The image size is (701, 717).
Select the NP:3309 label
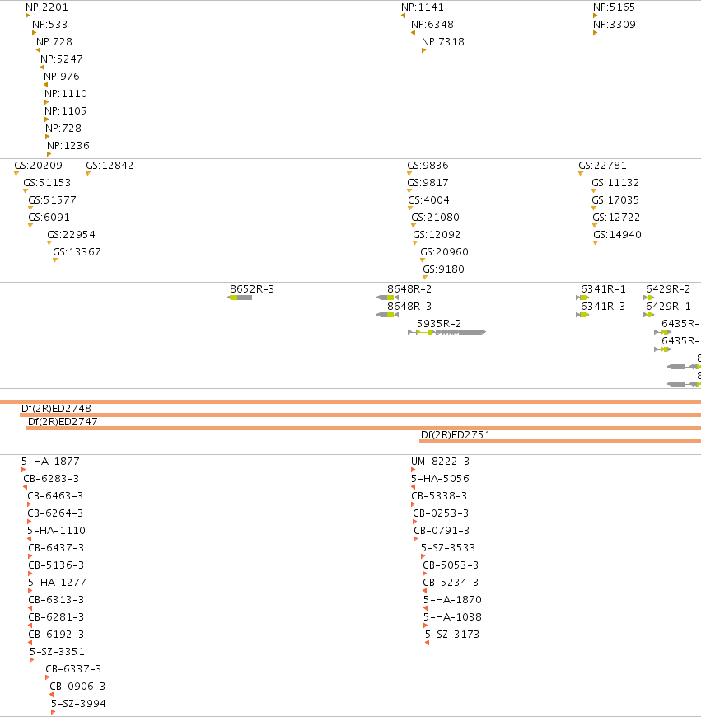(x=615, y=24)
